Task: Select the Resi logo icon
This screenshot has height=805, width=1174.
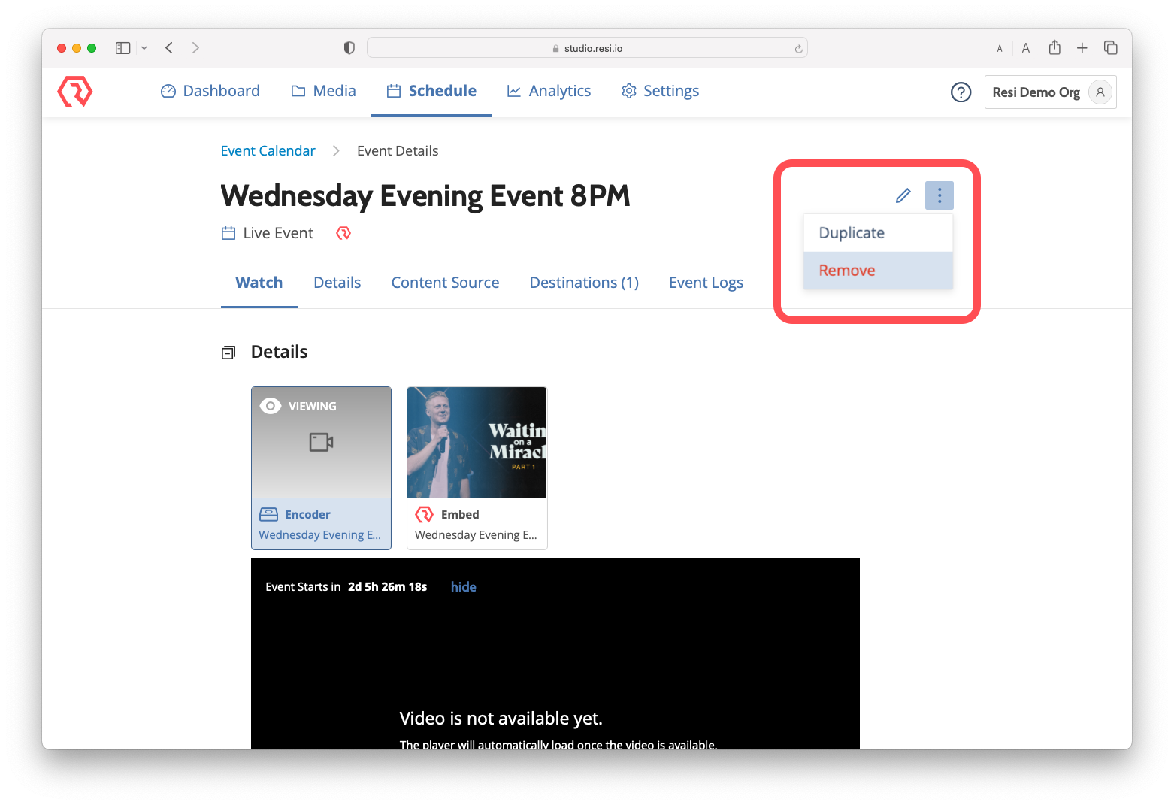Action: [x=74, y=91]
